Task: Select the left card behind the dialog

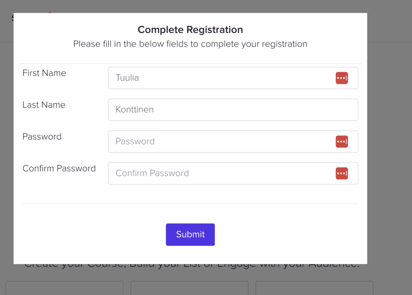Action: click(x=64, y=288)
